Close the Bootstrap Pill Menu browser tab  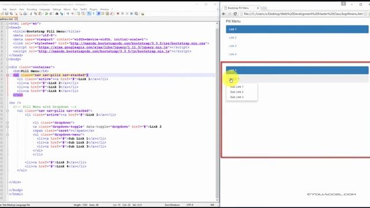(x=258, y=8)
